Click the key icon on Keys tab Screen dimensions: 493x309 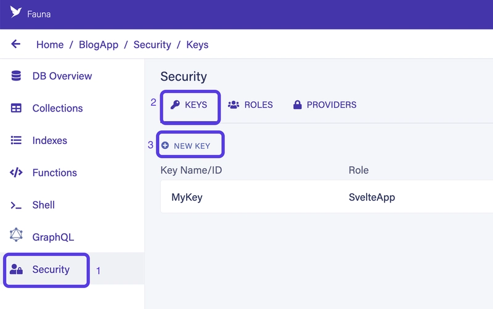coord(175,105)
